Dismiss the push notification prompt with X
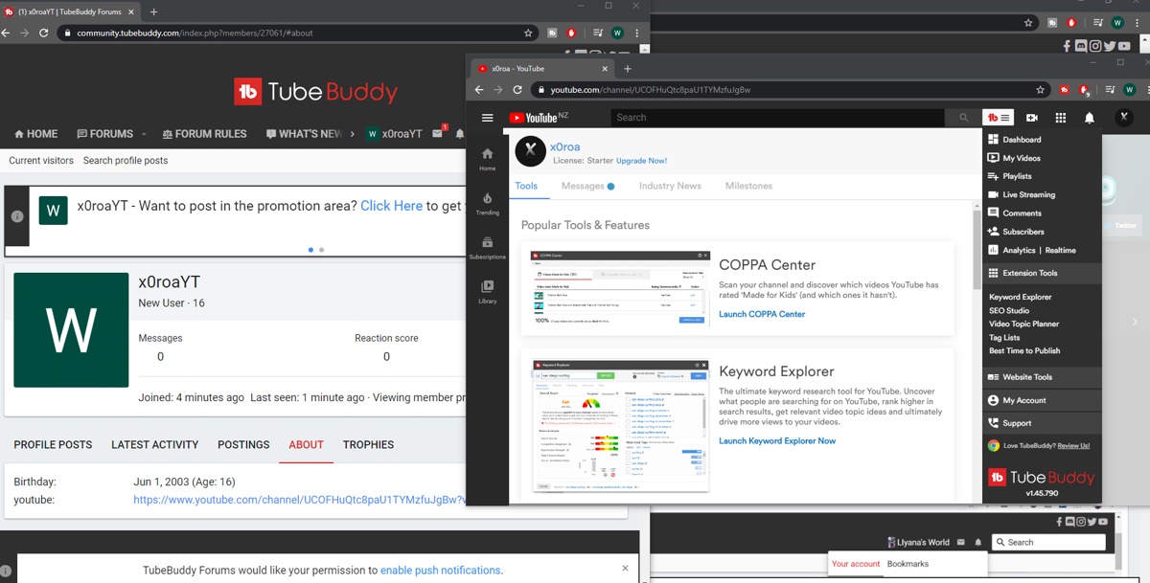Viewport: 1150px width, 583px height. tap(625, 568)
